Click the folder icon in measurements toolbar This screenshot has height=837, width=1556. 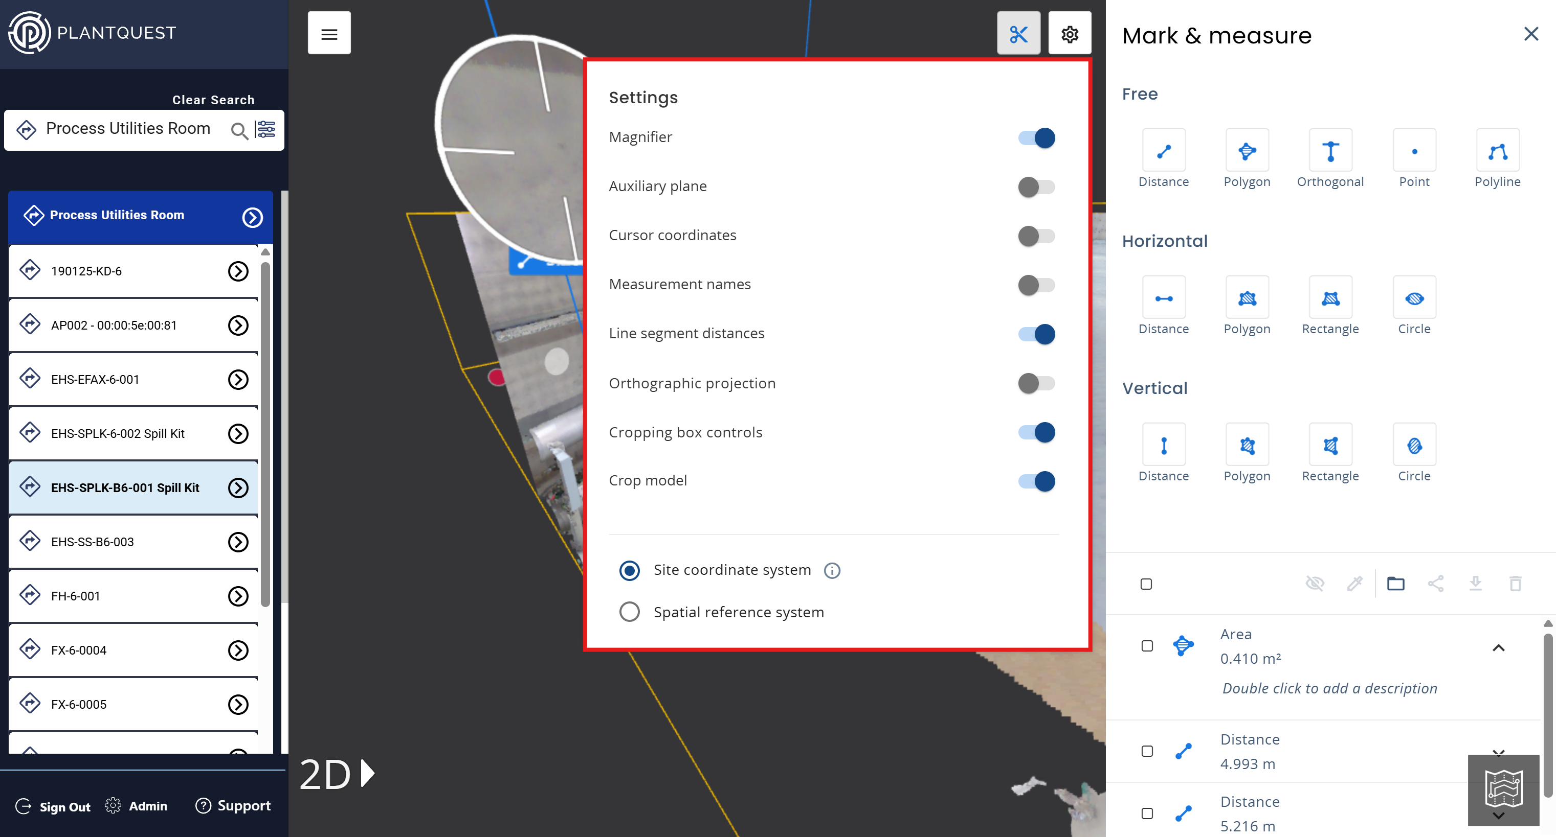point(1395,583)
